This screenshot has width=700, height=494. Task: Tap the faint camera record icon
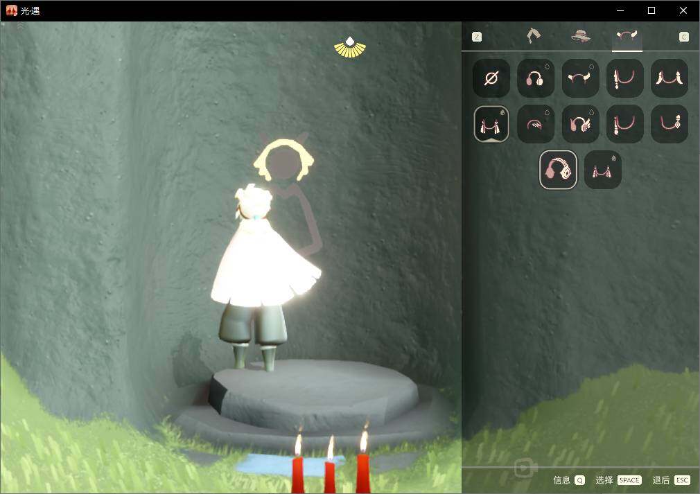click(525, 468)
